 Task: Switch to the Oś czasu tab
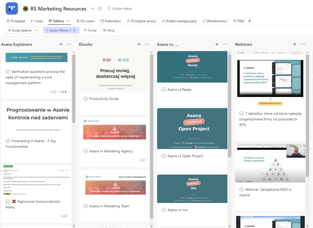point(85,21)
